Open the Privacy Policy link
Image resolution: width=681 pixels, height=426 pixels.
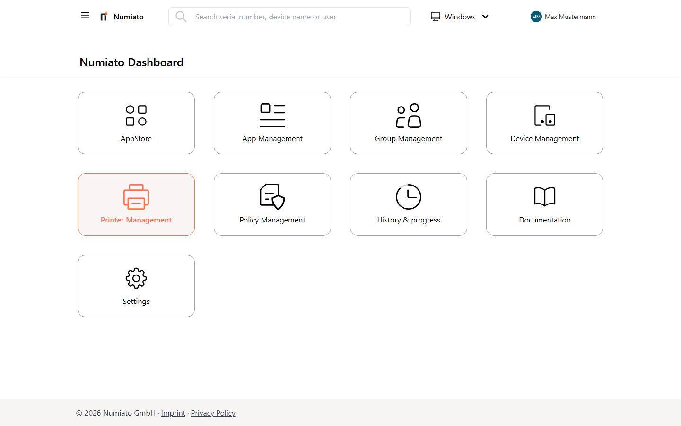(x=213, y=413)
